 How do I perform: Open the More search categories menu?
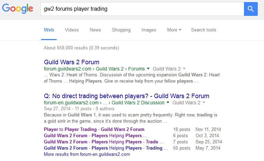click(174, 30)
